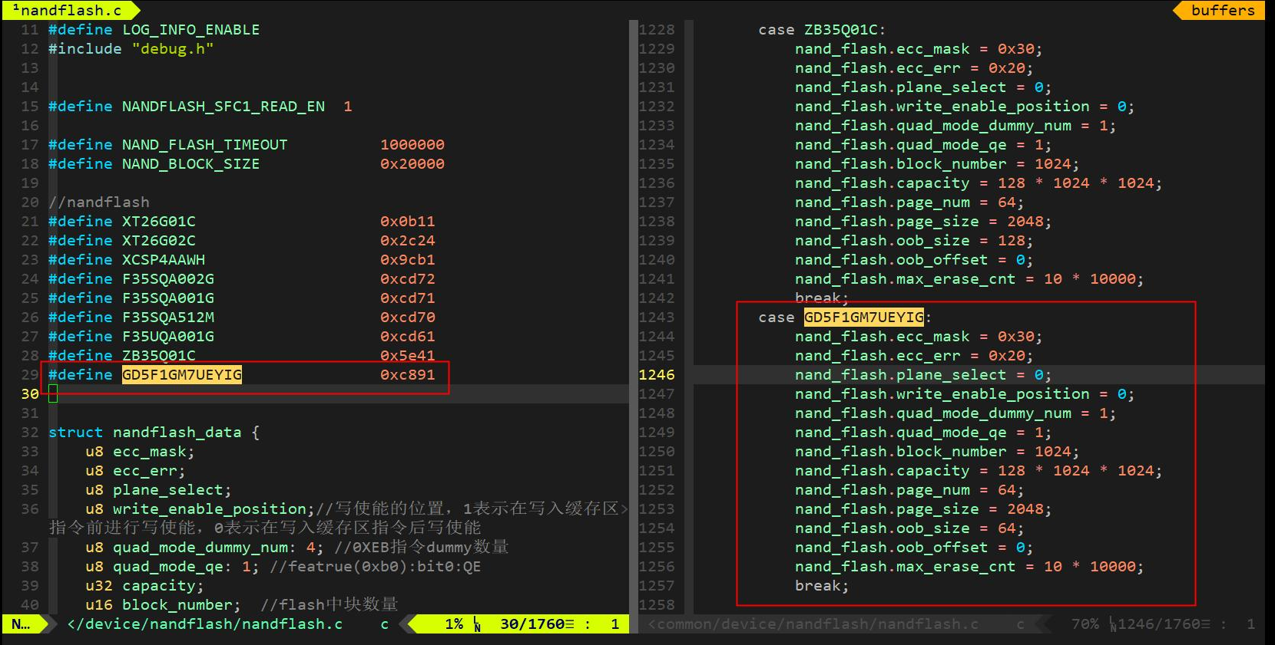Click the //nandflash comment line
Screen dimensions: 1275x645
click(x=99, y=202)
